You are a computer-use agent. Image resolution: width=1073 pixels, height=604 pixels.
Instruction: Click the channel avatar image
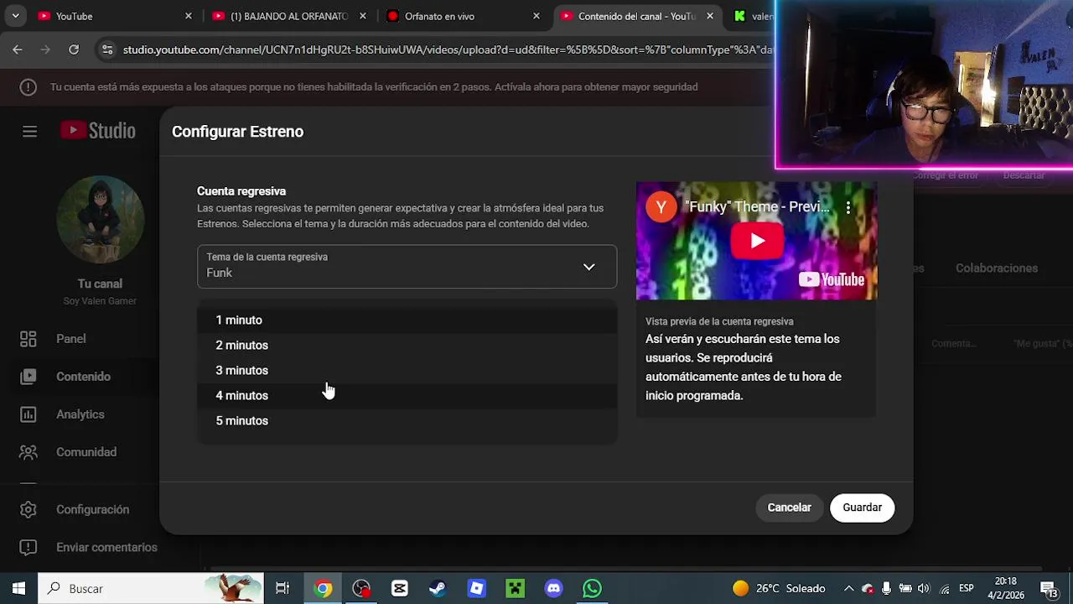(x=100, y=219)
